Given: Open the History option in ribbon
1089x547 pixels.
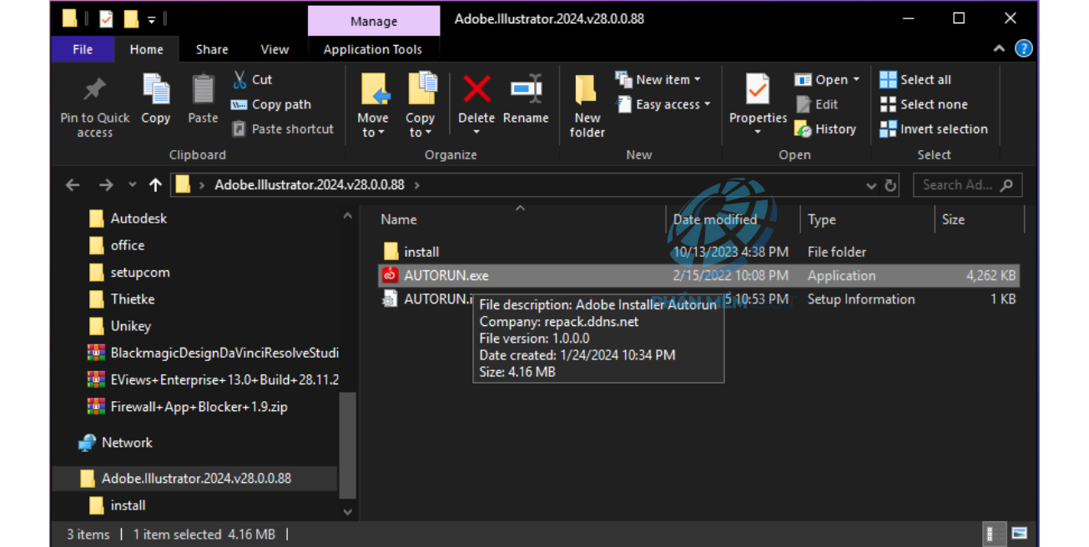Looking at the screenshot, I should point(825,129).
